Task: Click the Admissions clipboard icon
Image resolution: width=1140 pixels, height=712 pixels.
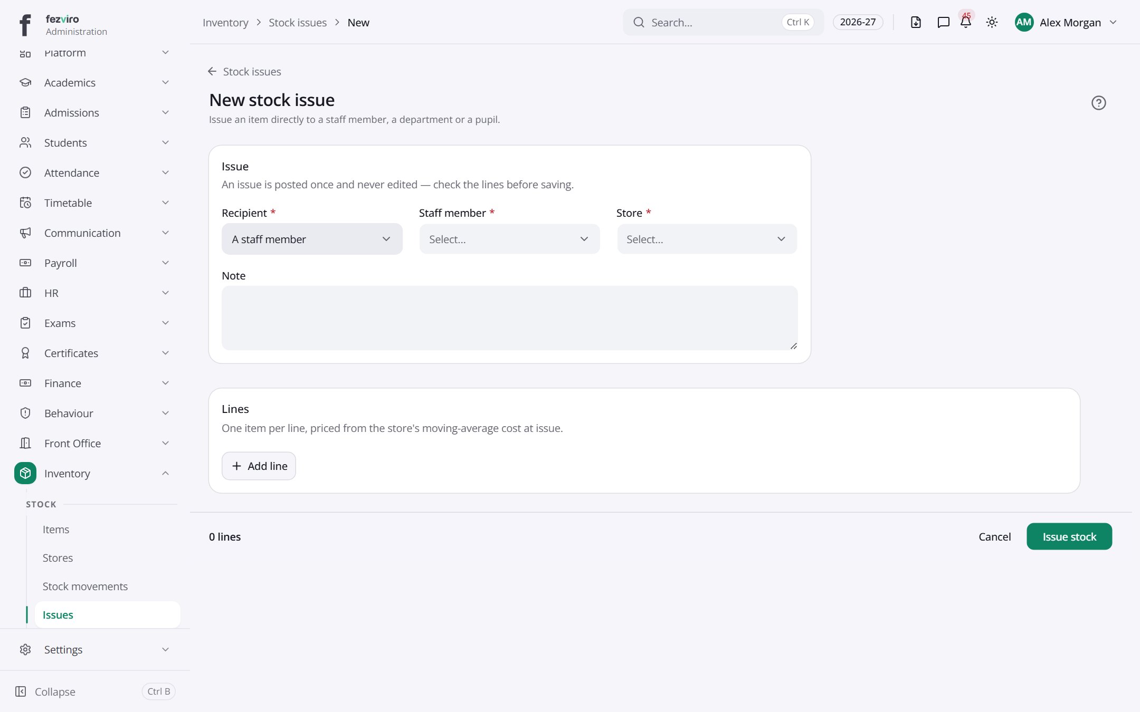Action: (25, 112)
